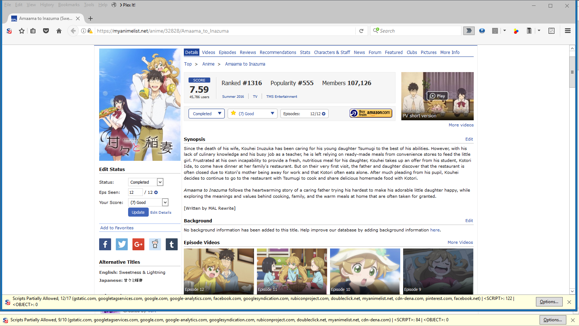Click Options on the upper NoScript bar

(549, 302)
